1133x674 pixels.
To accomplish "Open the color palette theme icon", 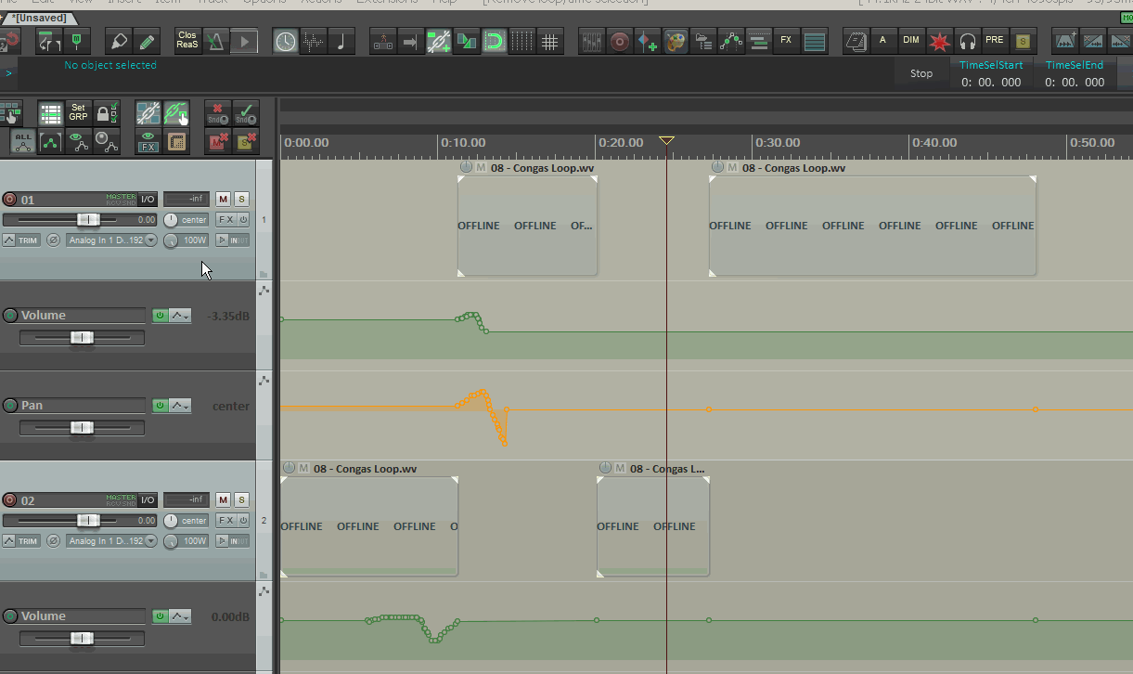I will [x=676, y=41].
